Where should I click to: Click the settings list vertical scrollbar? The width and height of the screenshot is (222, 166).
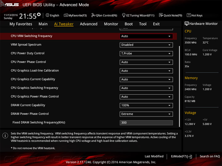[x=179, y=86]
